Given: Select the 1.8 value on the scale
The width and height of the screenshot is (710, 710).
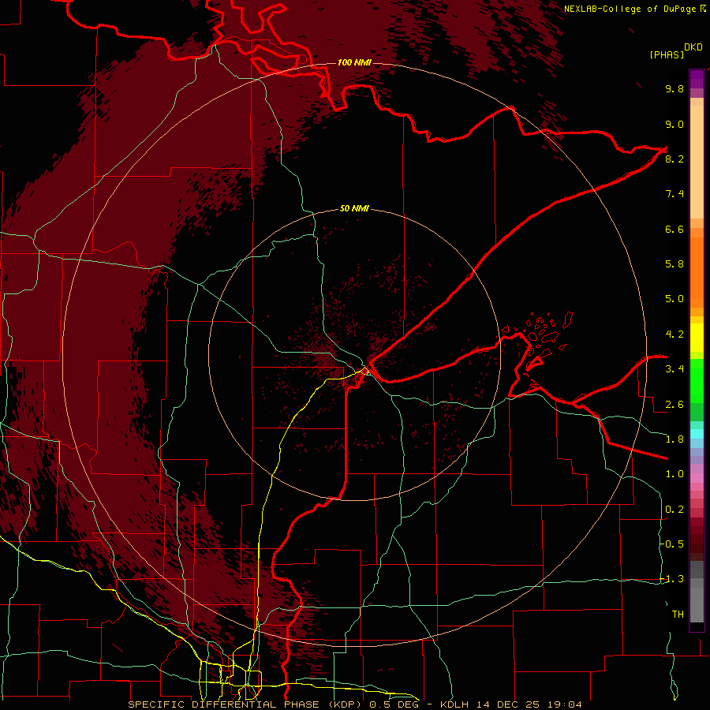Looking at the screenshot, I should [x=674, y=439].
